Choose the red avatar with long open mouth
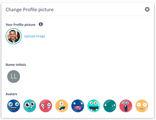The image size is (156, 120). 126,106
